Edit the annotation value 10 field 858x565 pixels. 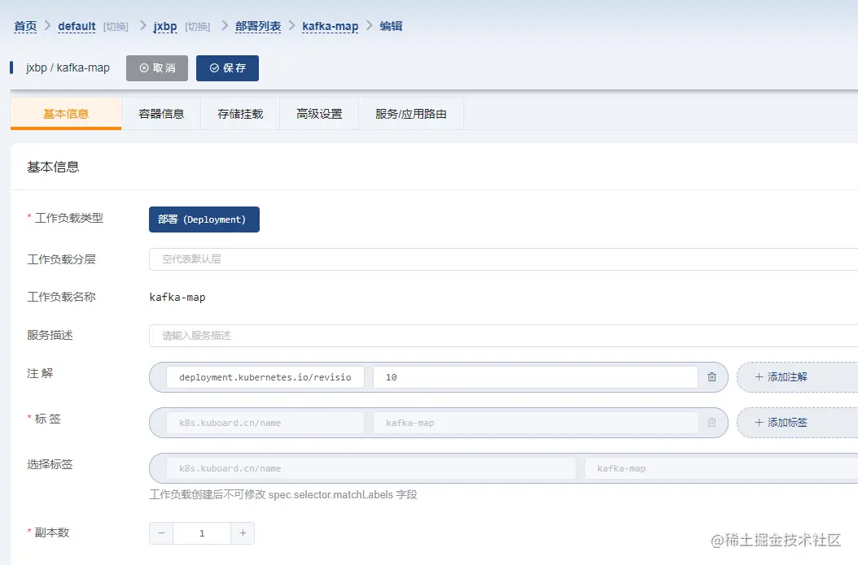[535, 377]
